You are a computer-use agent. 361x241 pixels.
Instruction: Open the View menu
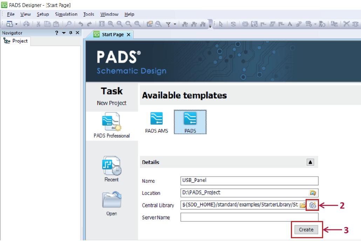click(x=25, y=14)
